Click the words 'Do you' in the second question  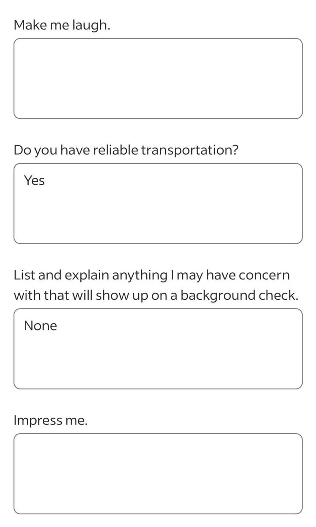point(35,150)
